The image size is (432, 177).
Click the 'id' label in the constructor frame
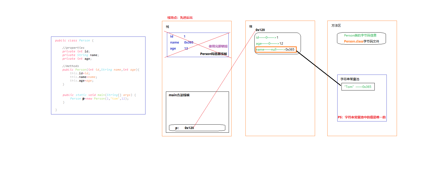[x=172, y=36]
